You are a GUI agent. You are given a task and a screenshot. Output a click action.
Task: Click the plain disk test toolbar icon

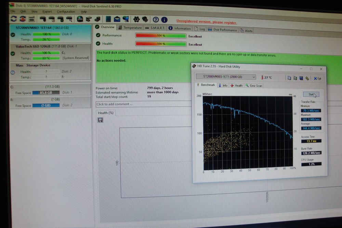coord(43,19)
